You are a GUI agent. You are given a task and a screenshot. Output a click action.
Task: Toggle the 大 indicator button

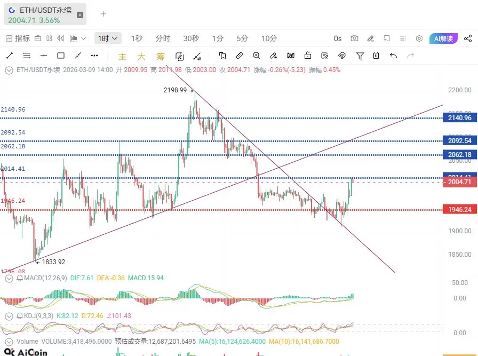coord(141,57)
